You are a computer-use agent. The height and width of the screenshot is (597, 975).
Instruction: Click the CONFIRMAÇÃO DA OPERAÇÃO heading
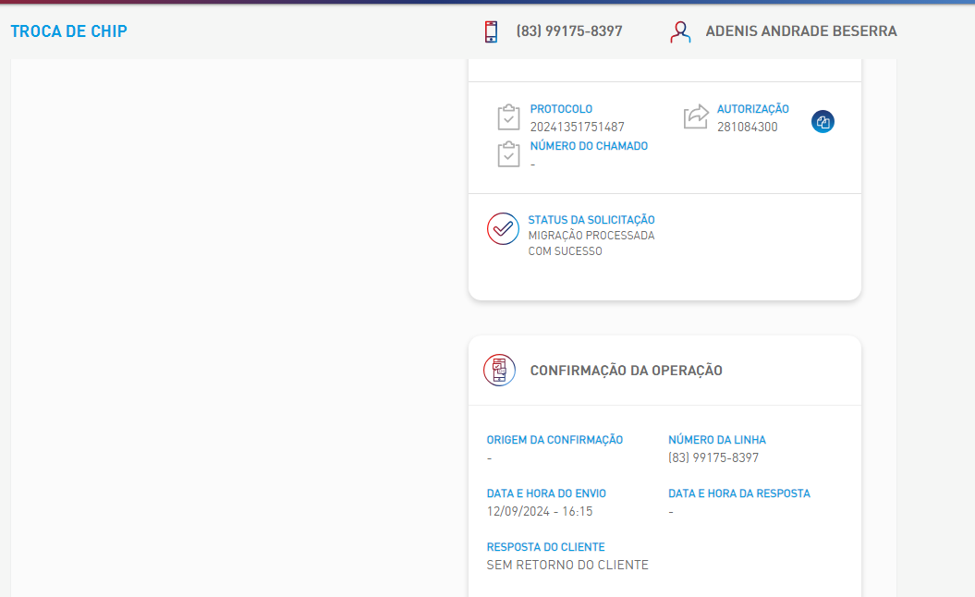(x=627, y=371)
